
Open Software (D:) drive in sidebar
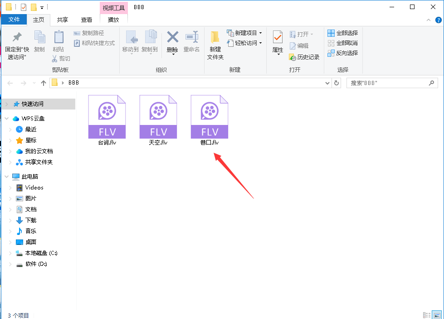coord(31,264)
